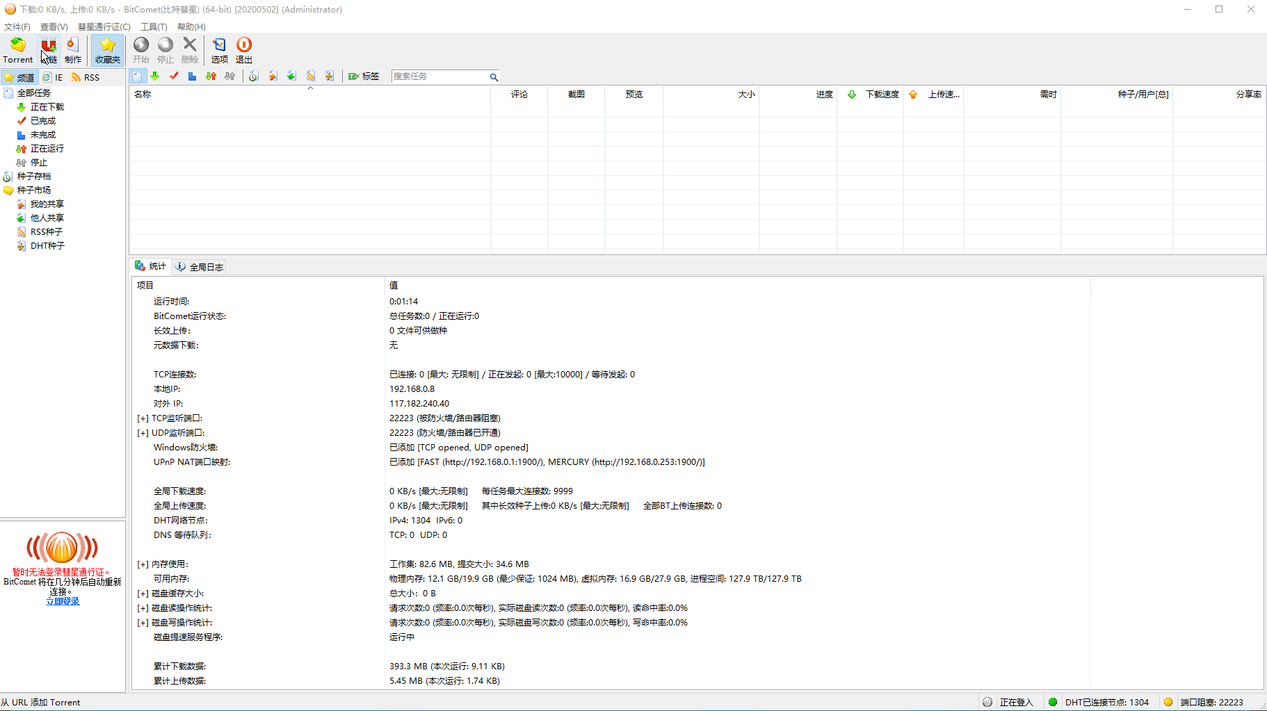Image resolution: width=1267 pixels, height=711 pixels.
Task: Click the 搜索任务 search field
Action: pos(440,76)
